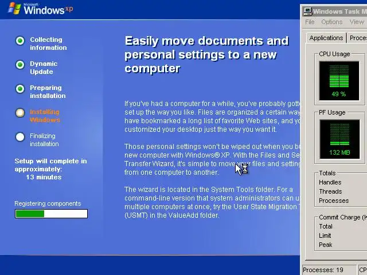
Task: Click the "Limit" label under Commit Charge
Action: point(325,235)
